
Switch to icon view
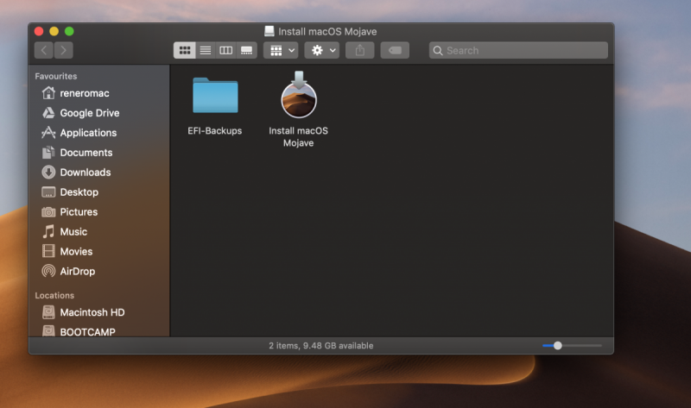point(185,50)
